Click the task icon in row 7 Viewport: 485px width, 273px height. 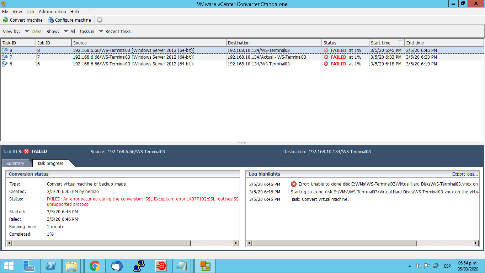5,57
